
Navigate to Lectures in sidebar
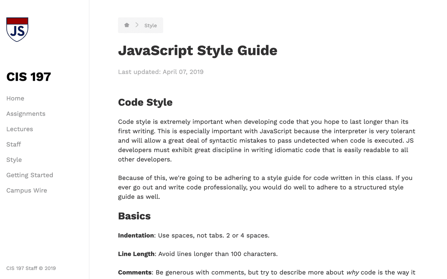click(x=20, y=129)
